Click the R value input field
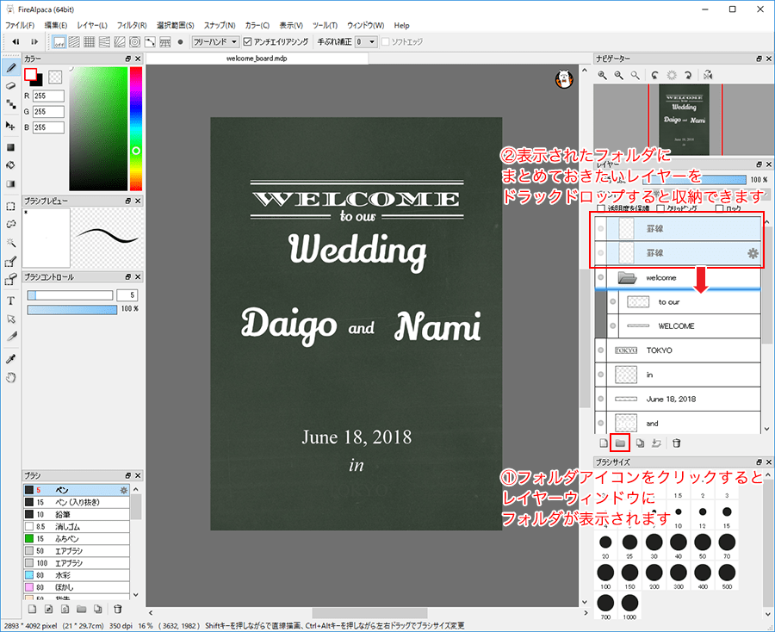The height and width of the screenshot is (632, 775). click(49, 96)
